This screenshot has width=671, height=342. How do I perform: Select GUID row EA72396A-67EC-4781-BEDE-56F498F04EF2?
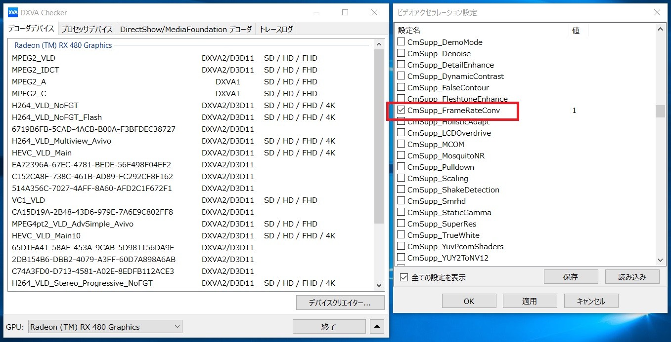191,164
